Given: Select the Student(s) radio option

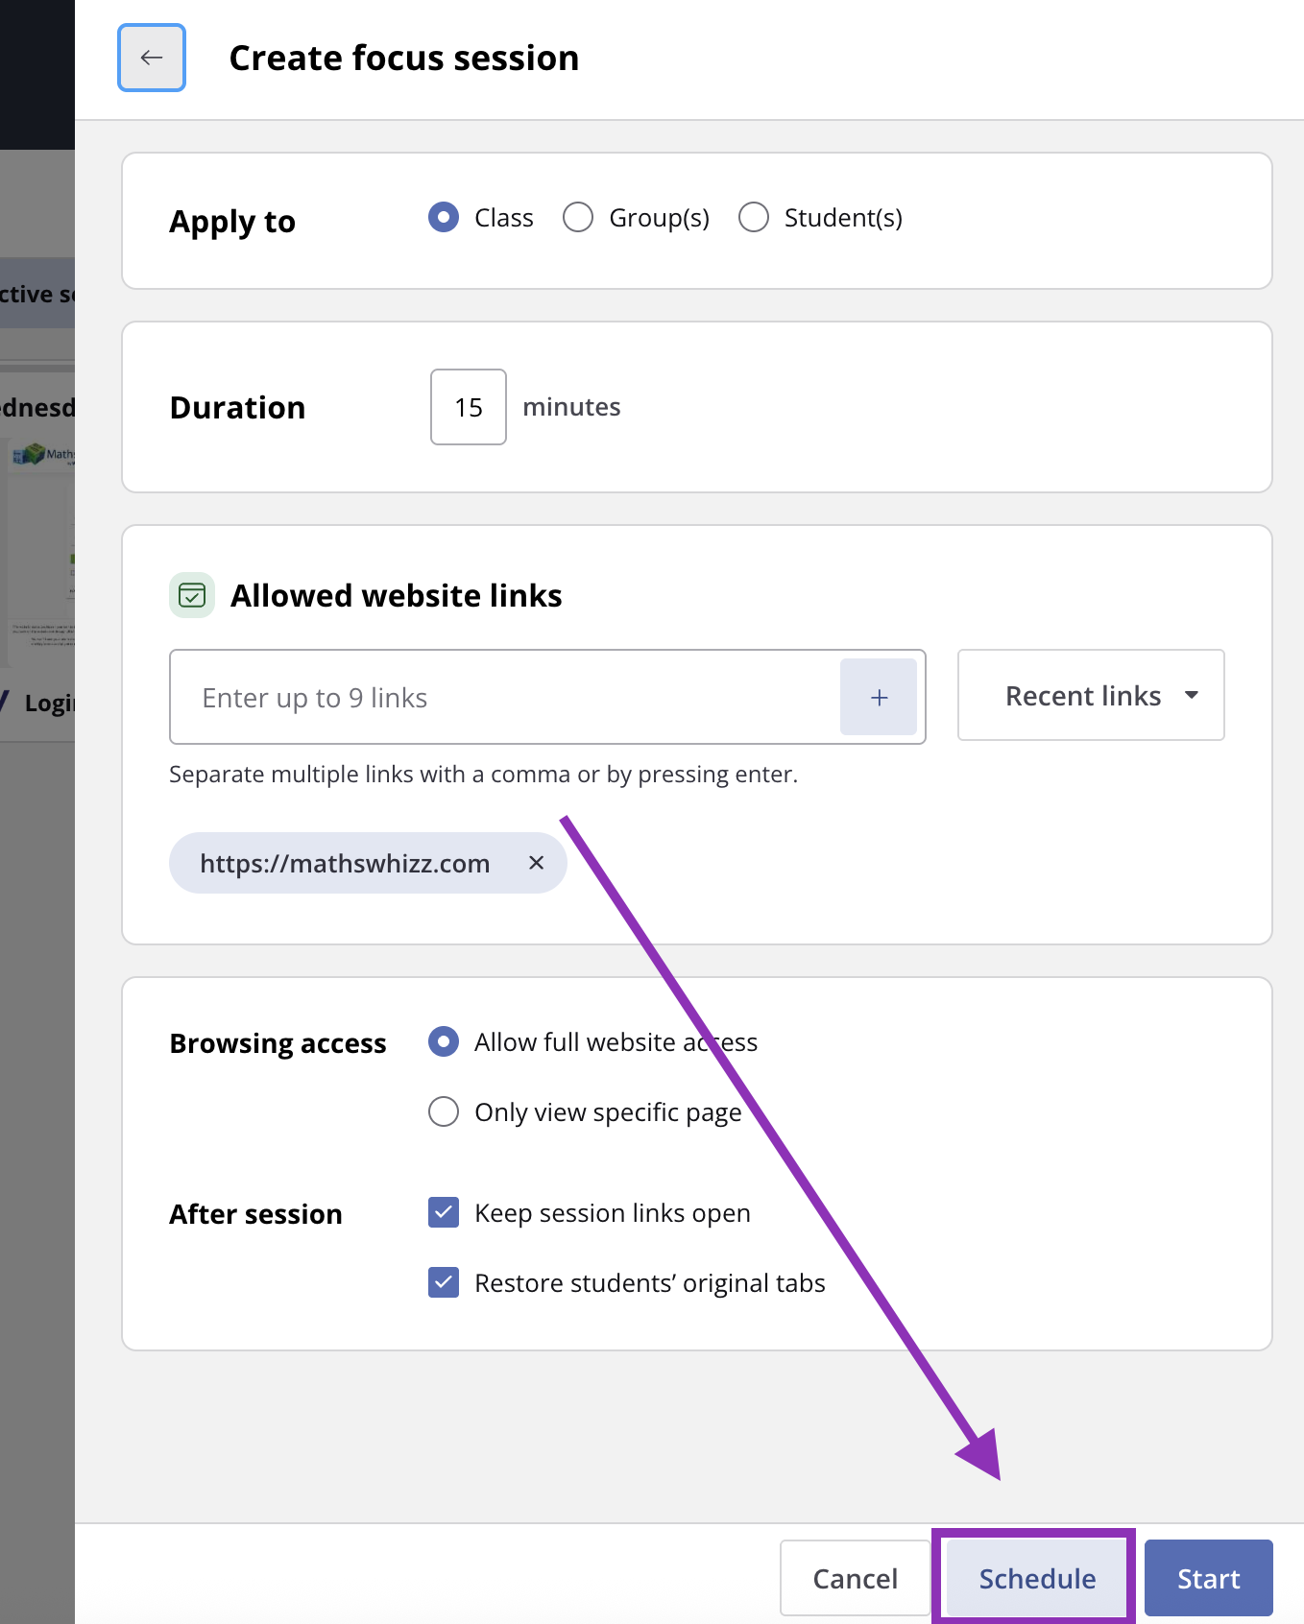Looking at the screenshot, I should click(x=754, y=217).
